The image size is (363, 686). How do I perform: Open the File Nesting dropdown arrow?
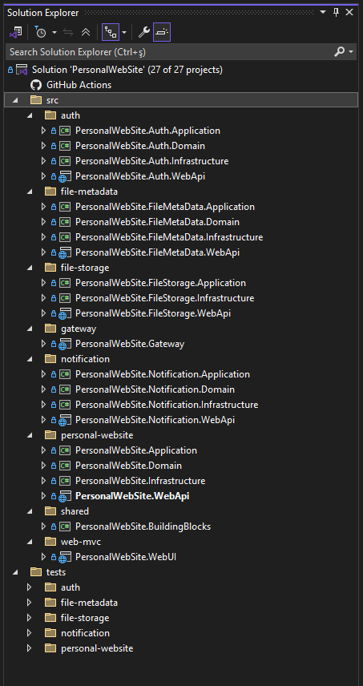tap(124, 32)
